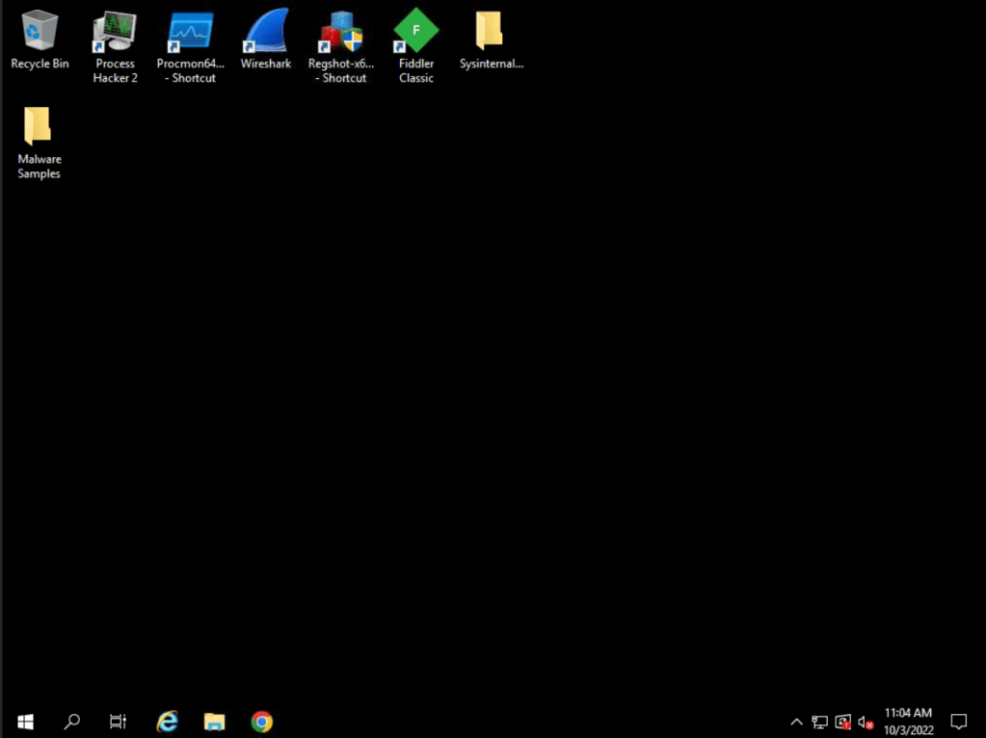Image resolution: width=986 pixels, height=738 pixels.
Task: Open Task View from the taskbar
Action: tap(118, 721)
